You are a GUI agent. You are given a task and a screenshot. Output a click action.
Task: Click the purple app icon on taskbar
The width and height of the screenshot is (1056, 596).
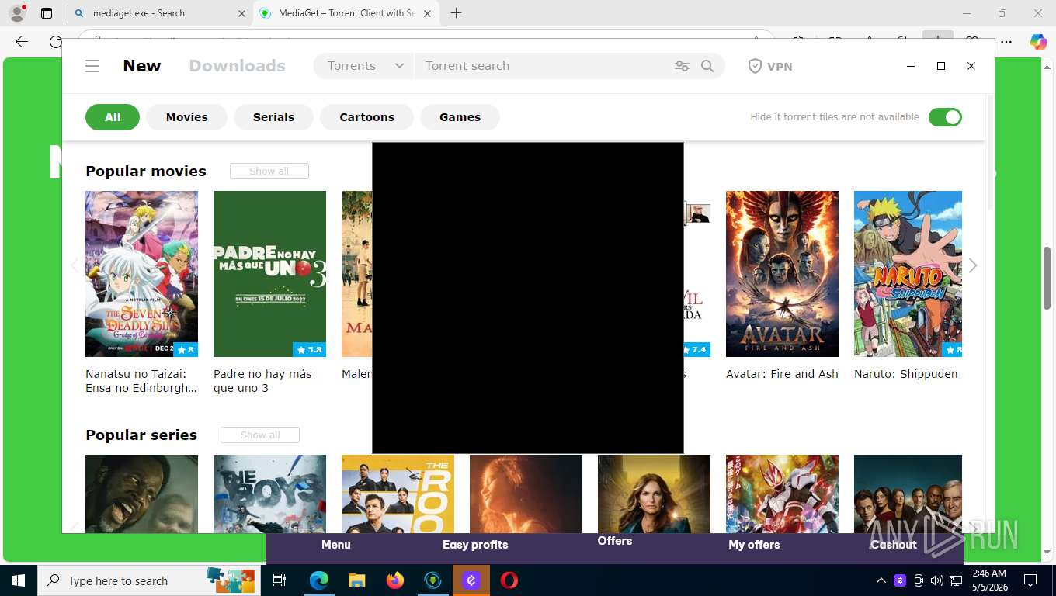[x=471, y=580]
